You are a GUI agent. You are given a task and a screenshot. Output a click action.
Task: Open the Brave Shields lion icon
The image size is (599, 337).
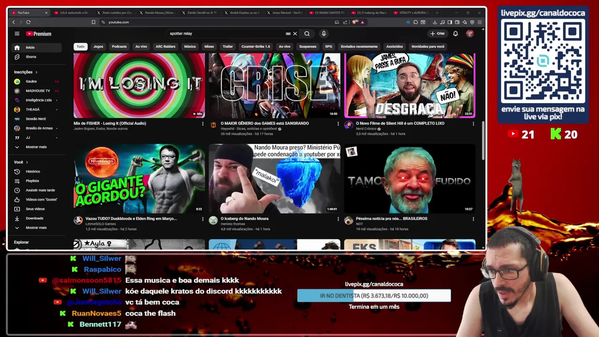click(355, 22)
